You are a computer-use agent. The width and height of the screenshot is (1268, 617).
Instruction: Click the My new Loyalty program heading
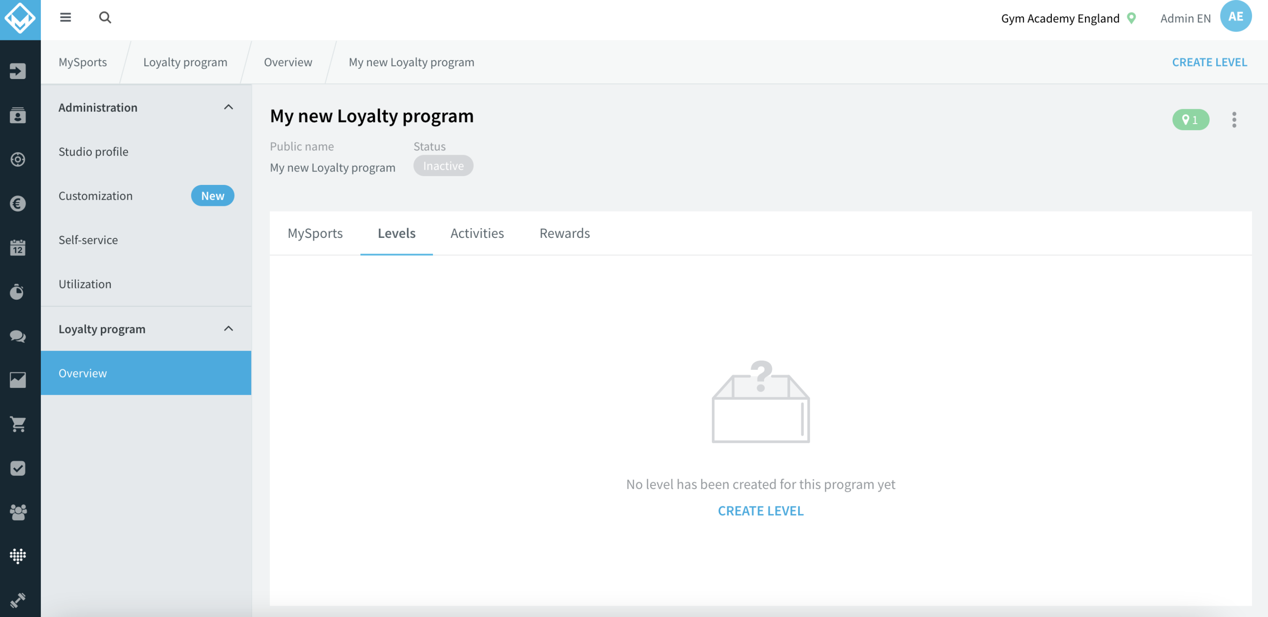371,116
